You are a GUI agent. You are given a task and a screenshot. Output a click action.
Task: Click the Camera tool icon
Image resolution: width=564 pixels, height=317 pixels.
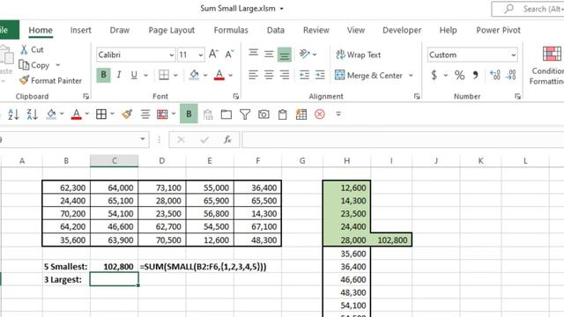coord(263,114)
